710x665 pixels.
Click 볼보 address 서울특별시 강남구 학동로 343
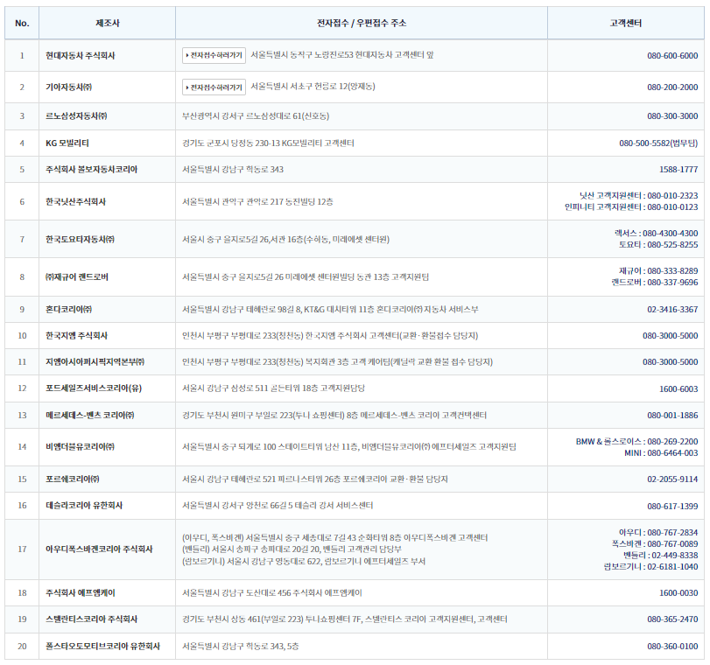tap(233, 169)
